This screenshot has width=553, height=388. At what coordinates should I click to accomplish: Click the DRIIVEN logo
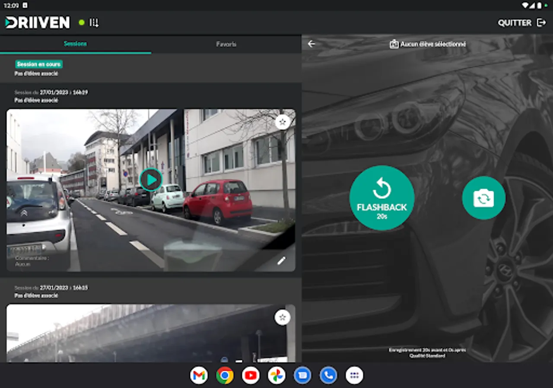(x=38, y=23)
